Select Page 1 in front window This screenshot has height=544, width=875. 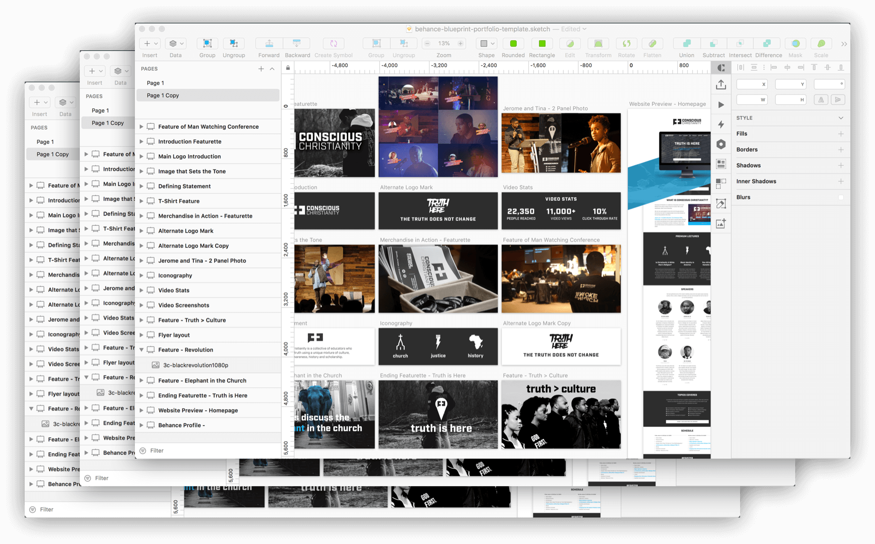tap(208, 83)
